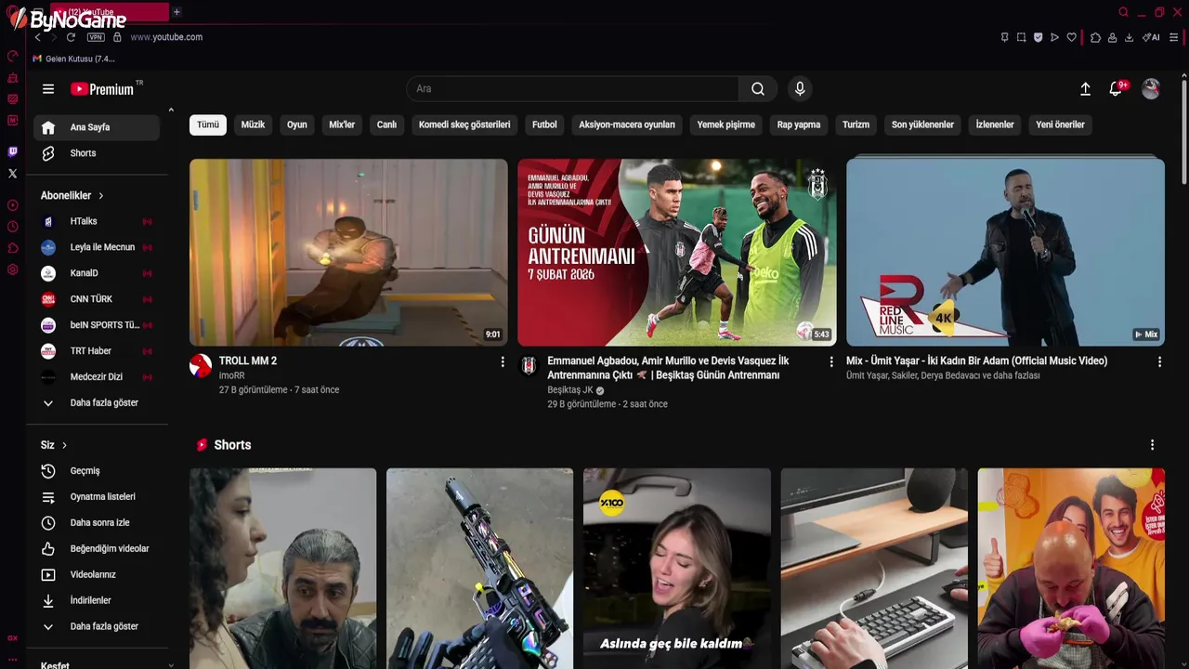Expand Daha fazla göster under subscriptions

tap(97, 403)
